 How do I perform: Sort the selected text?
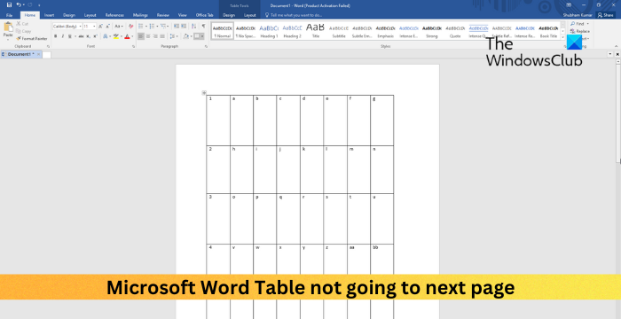pos(193,26)
